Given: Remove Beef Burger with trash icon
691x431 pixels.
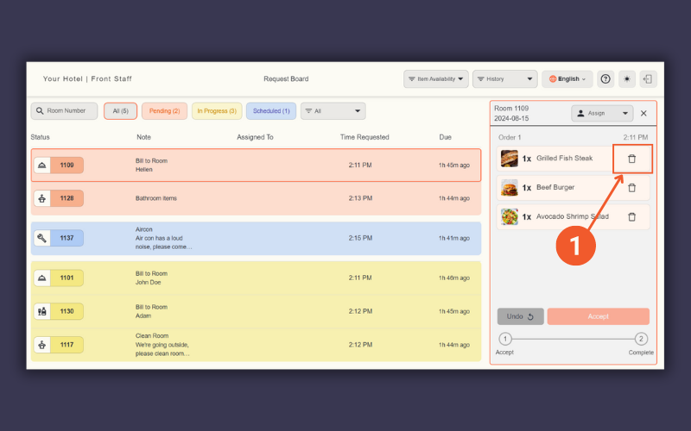Looking at the screenshot, I should point(631,188).
